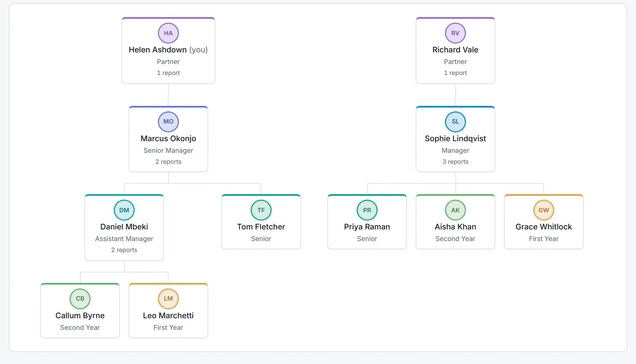636x364 pixels.
Task: Open Daniel Mbeki name
Action: coord(124,227)
